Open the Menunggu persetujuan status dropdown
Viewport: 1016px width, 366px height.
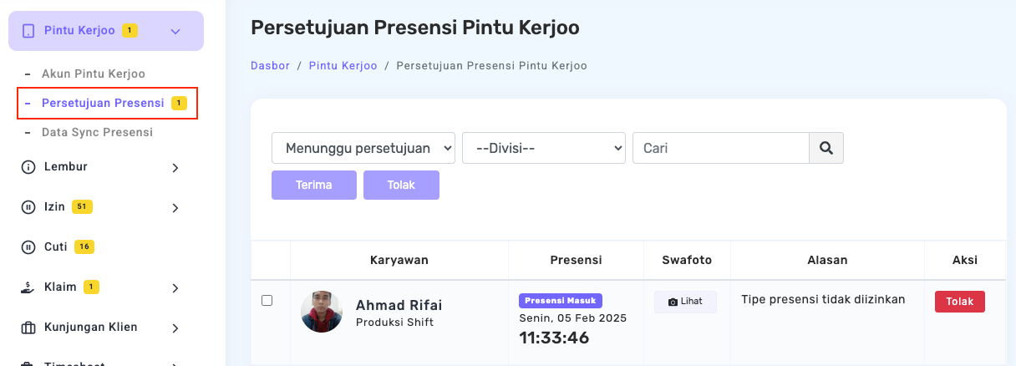(x=363, y=148)
